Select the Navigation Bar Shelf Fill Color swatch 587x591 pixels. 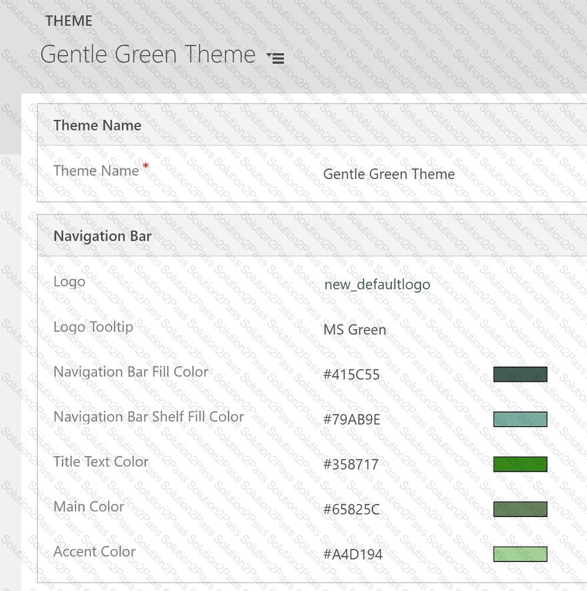[520, 419]
